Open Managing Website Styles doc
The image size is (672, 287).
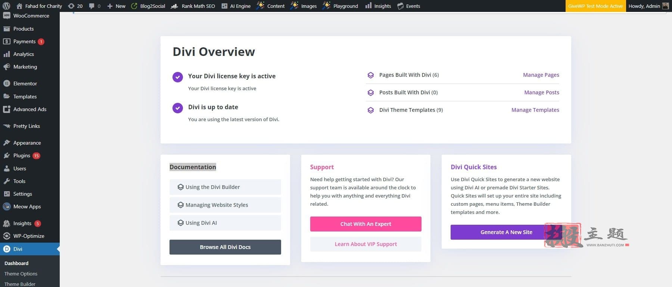point(225,205)
